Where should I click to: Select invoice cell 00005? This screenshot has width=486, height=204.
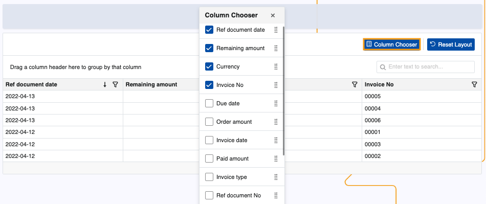pos(422,97)
